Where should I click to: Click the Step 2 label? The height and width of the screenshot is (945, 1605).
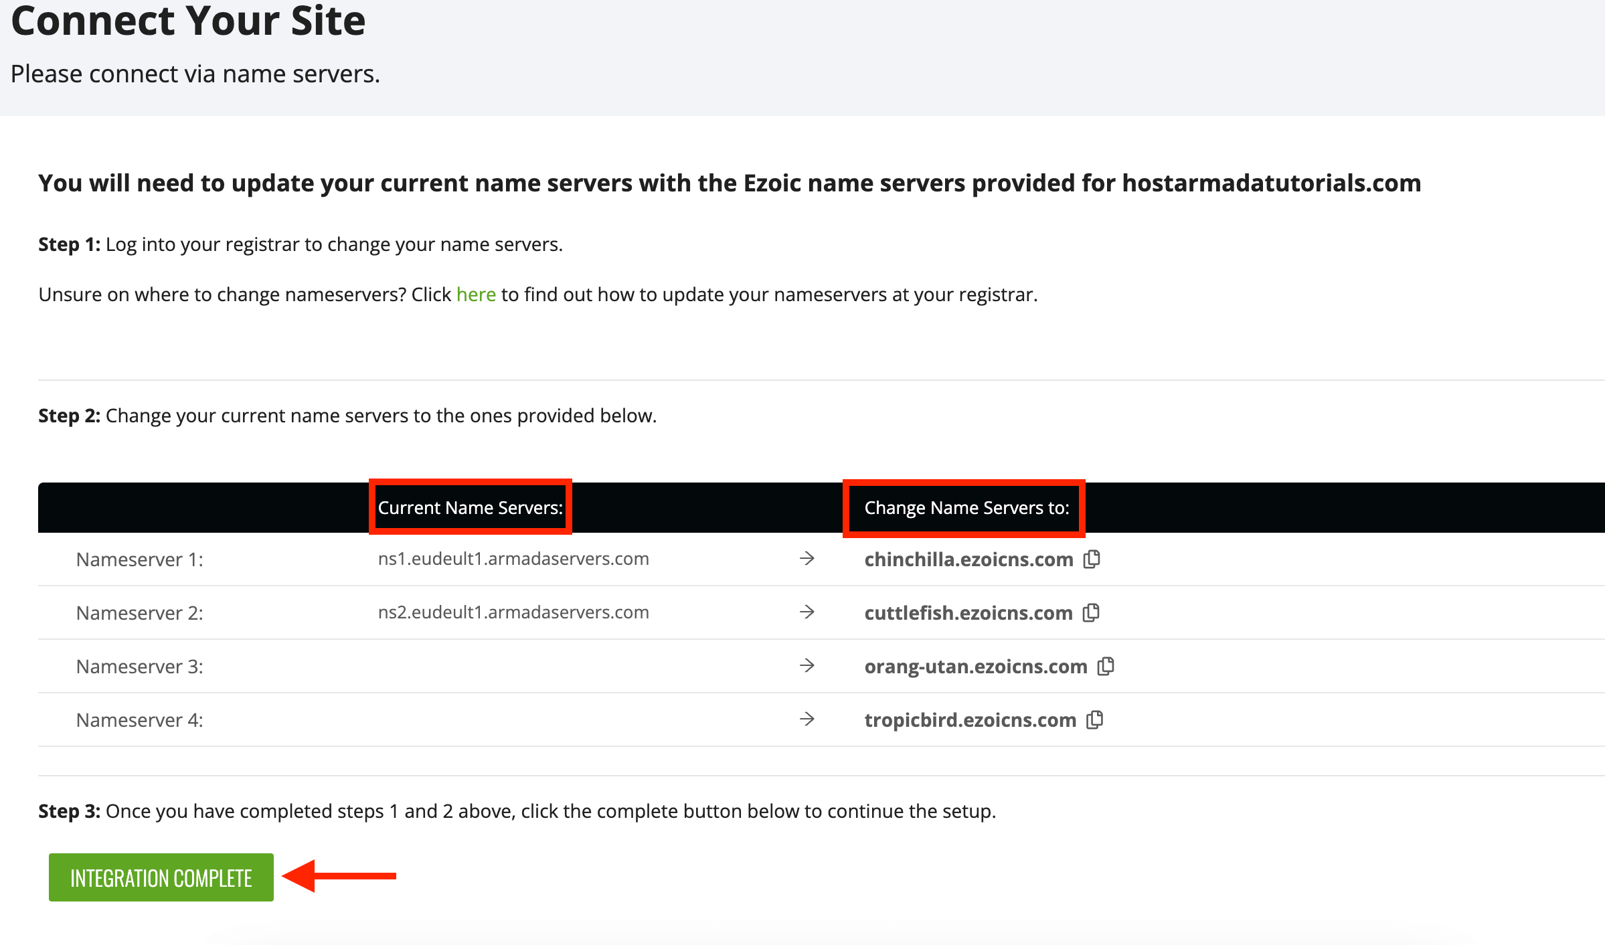coord(69,416)
